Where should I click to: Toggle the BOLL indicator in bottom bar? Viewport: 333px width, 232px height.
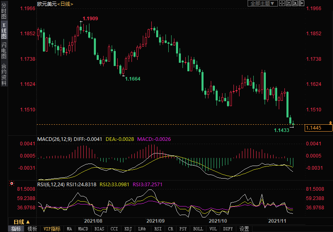[x=198, y=229]
